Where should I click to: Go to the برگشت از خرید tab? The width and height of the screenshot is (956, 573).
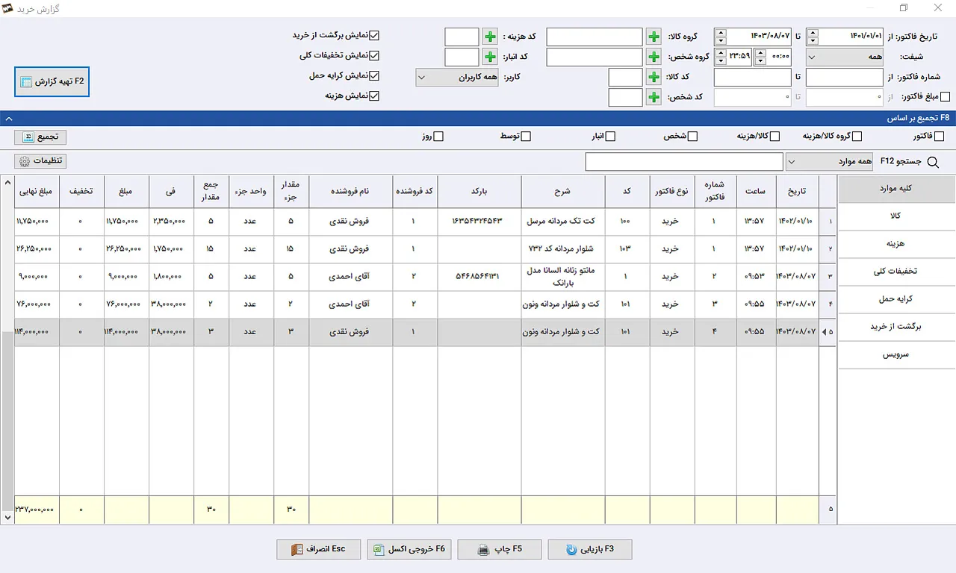(x=897, y=327)
